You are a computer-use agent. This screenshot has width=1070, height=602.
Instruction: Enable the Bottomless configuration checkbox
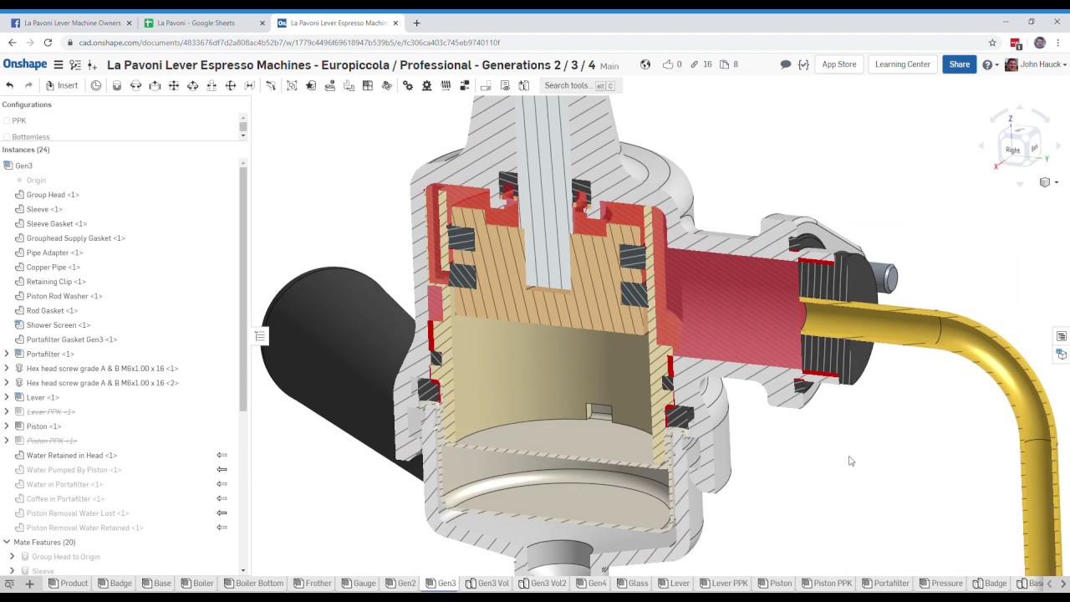[7, 136]
